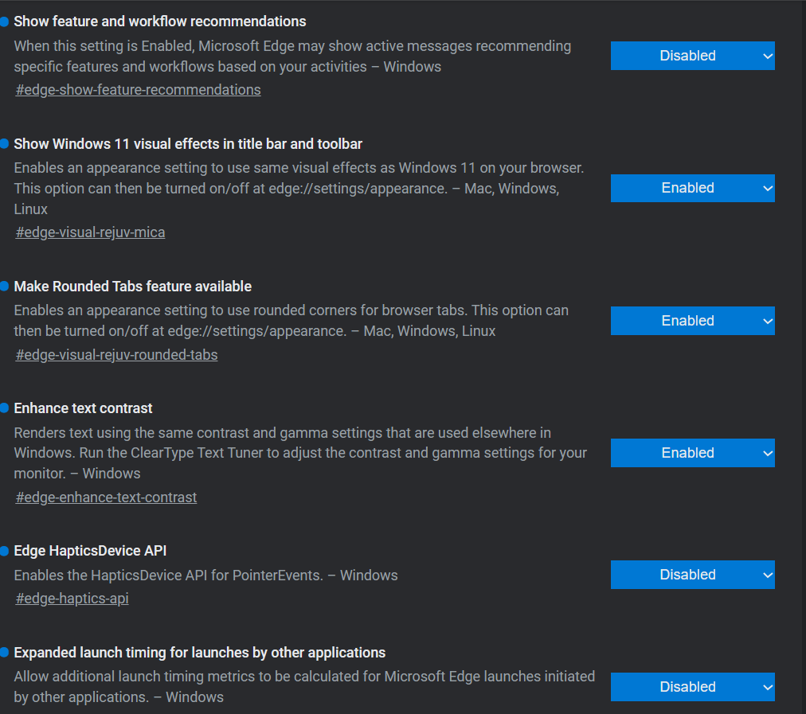Click the #edge-show-feature-recommendations link

point(138,90)
